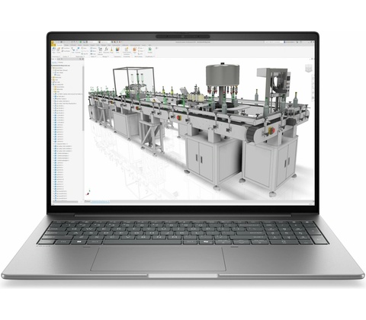366x320 pixels.
Task: Click the multicolored icon beside the Parameters group
Action: (117, 50)
